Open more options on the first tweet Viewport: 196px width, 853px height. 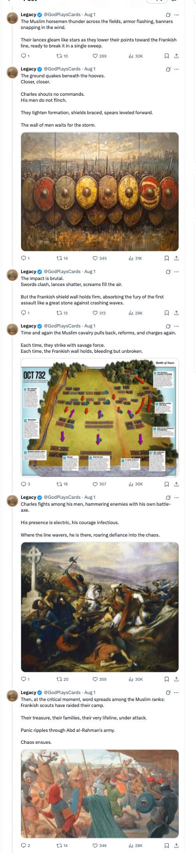[x=177, y=15]
